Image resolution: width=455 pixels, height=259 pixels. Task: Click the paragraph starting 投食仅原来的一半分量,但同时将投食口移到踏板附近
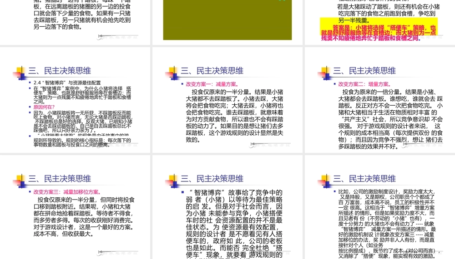tap(84, 217)
